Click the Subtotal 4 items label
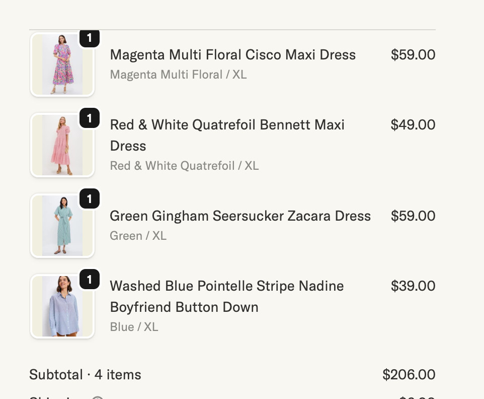Screen dimensions: 484x399 pyautogui.click(x=85, y=374)
